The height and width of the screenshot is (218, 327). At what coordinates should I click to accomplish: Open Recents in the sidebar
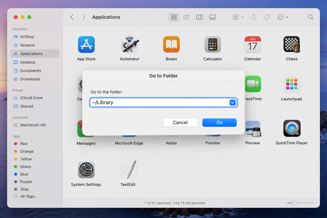tap(34, 45)
